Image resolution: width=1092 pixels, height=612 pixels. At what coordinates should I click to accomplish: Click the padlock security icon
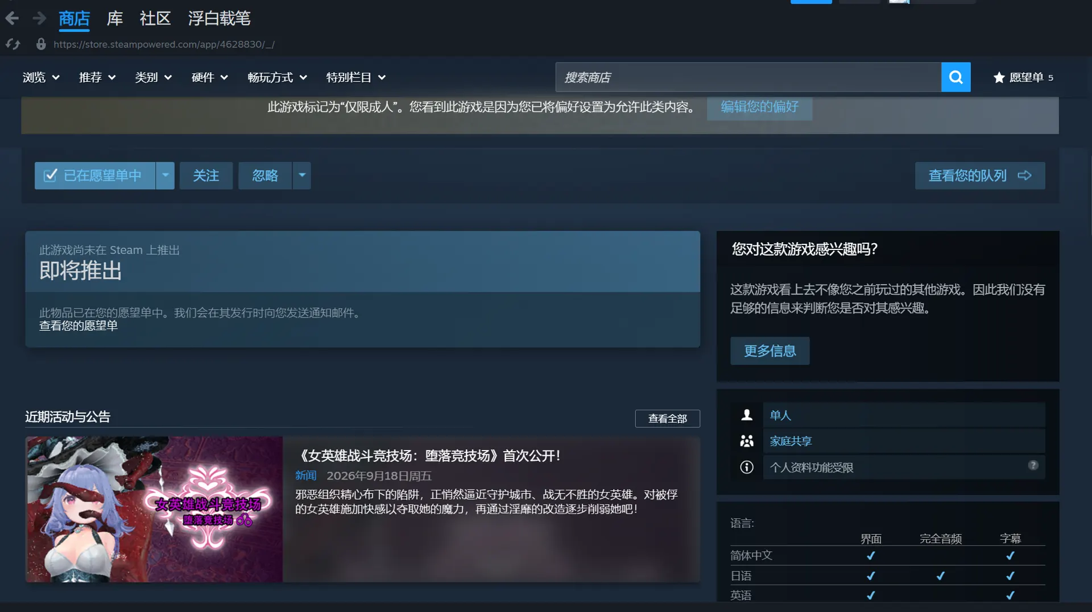(41, 44)
